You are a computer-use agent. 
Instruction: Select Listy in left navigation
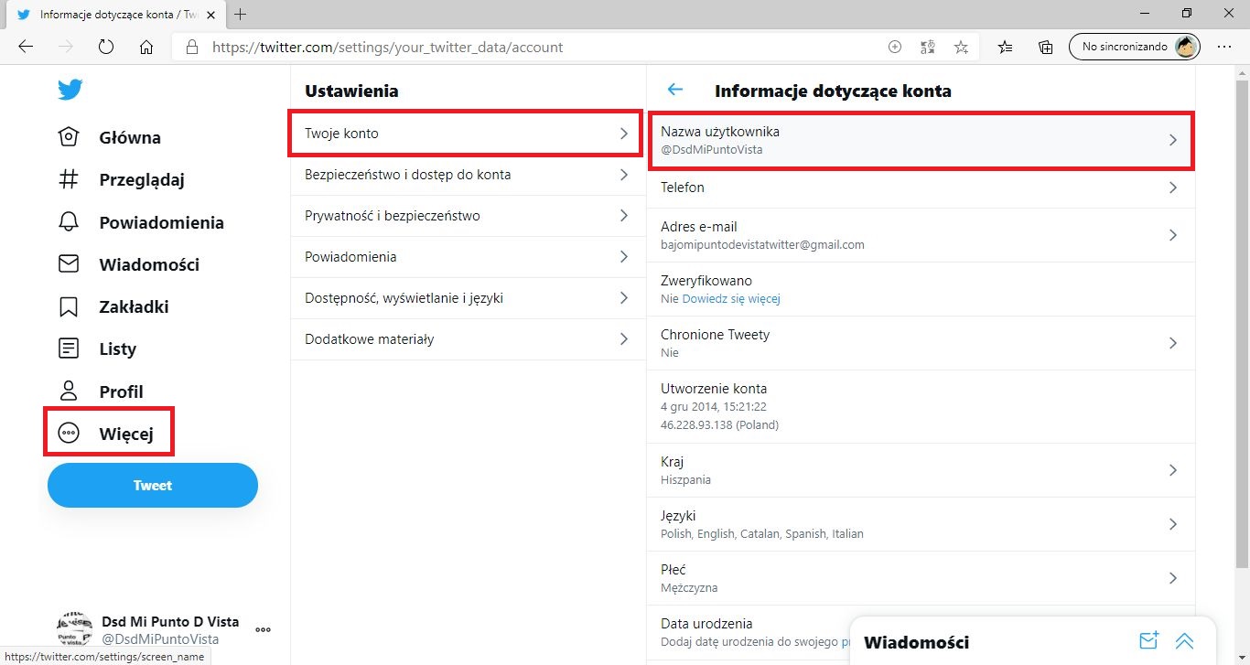pos(118,349)
